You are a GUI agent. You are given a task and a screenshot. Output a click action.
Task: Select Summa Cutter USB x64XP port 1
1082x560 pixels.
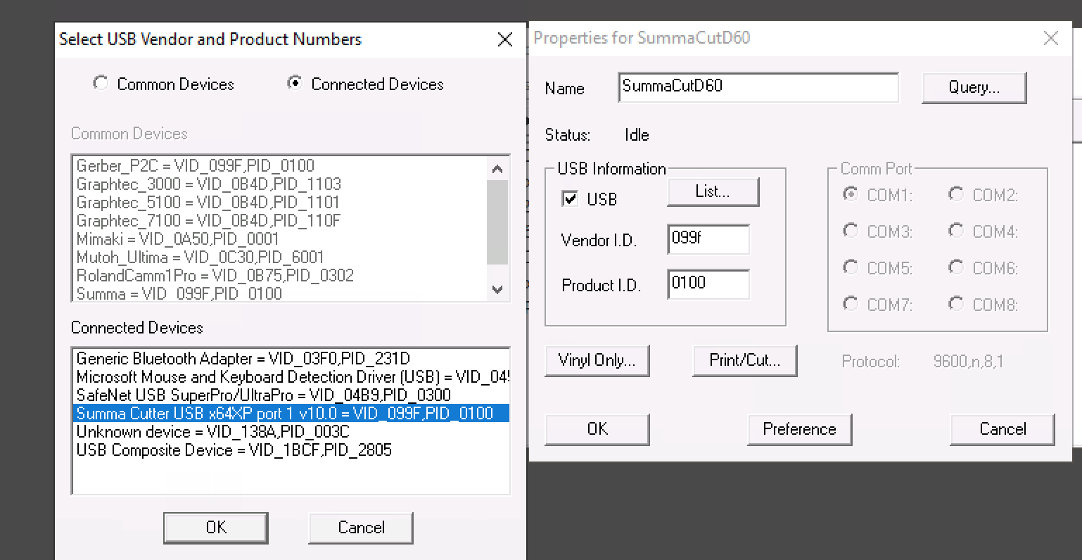coord(291,414)
